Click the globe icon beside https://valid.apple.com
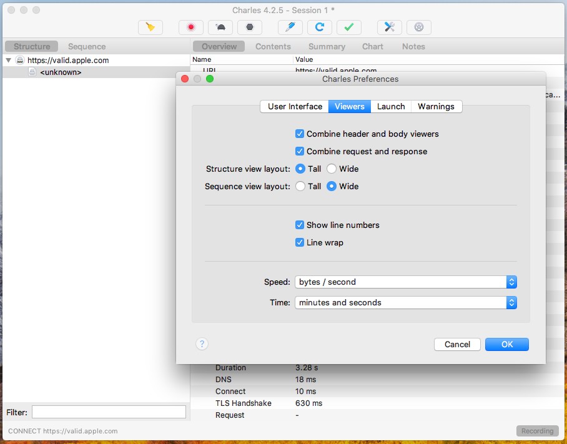The height and width of the screenshot is (444, 567). tap(20, 60)
